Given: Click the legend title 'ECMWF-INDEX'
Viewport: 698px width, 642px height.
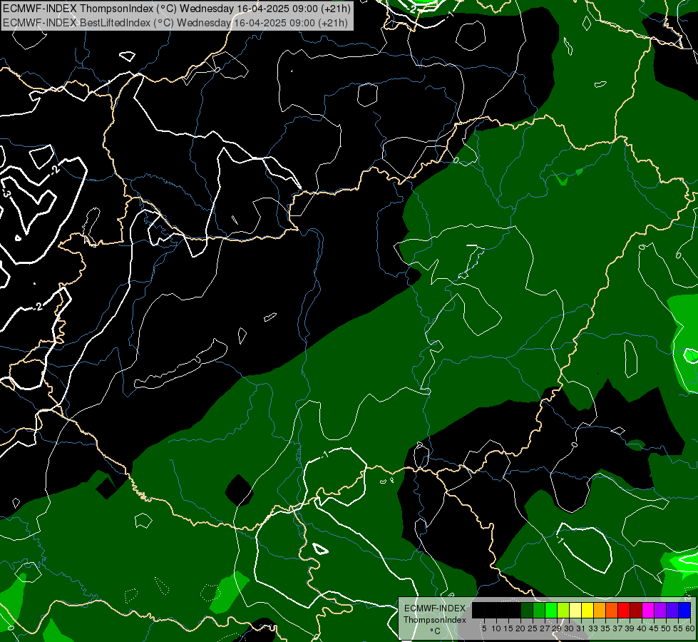Looking at the screenshot, I should point(435,608).
